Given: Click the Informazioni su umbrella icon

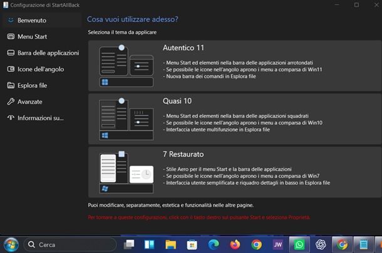Looking at the screenshot, I should pos(11,117).
